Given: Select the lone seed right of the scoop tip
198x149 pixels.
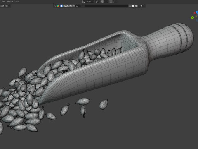Looking at the screenshot, I should pyautogui.click(x=104, y=104).
